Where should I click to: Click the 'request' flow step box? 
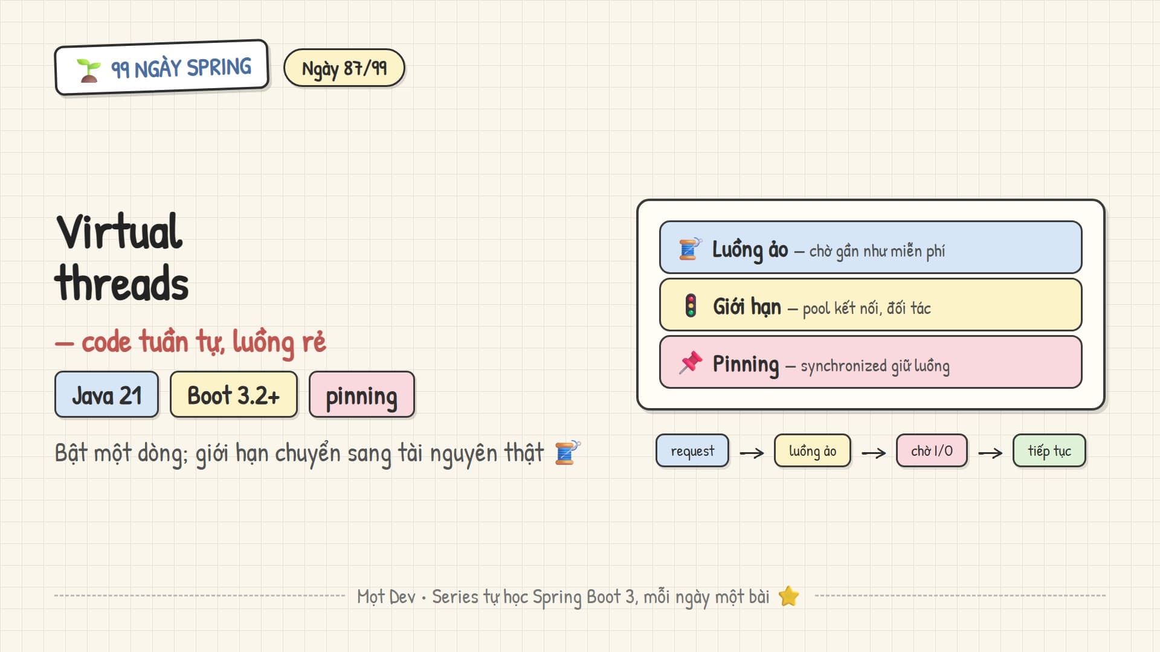[x=692, y=451]
